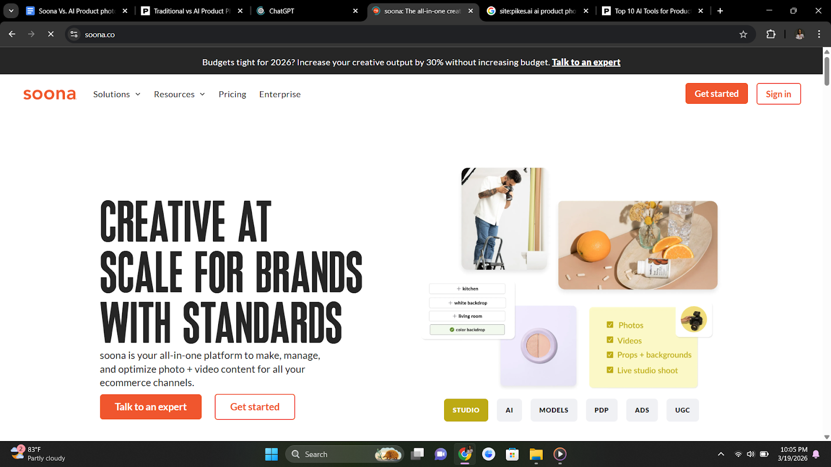This screenshot has height=467, width=831.
Task: Close the site:pikes.ai search tab
Action: [586, 11]
